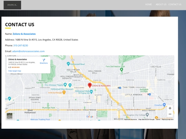Image resolution: width=186 pixels, height=139 pixels.
Task: Call phone number 310-247-8230
Action: [x=21, y=46]
